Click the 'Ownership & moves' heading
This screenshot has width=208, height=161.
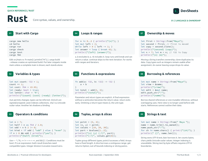(x=160, y=34)
